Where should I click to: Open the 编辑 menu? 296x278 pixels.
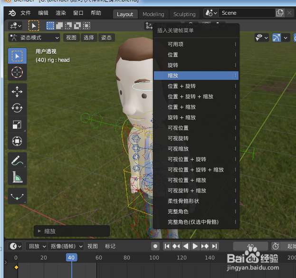43,13
